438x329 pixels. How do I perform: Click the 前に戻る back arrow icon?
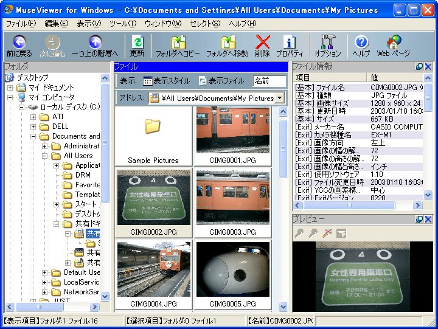pyautogui.click(x=19, y=42)
